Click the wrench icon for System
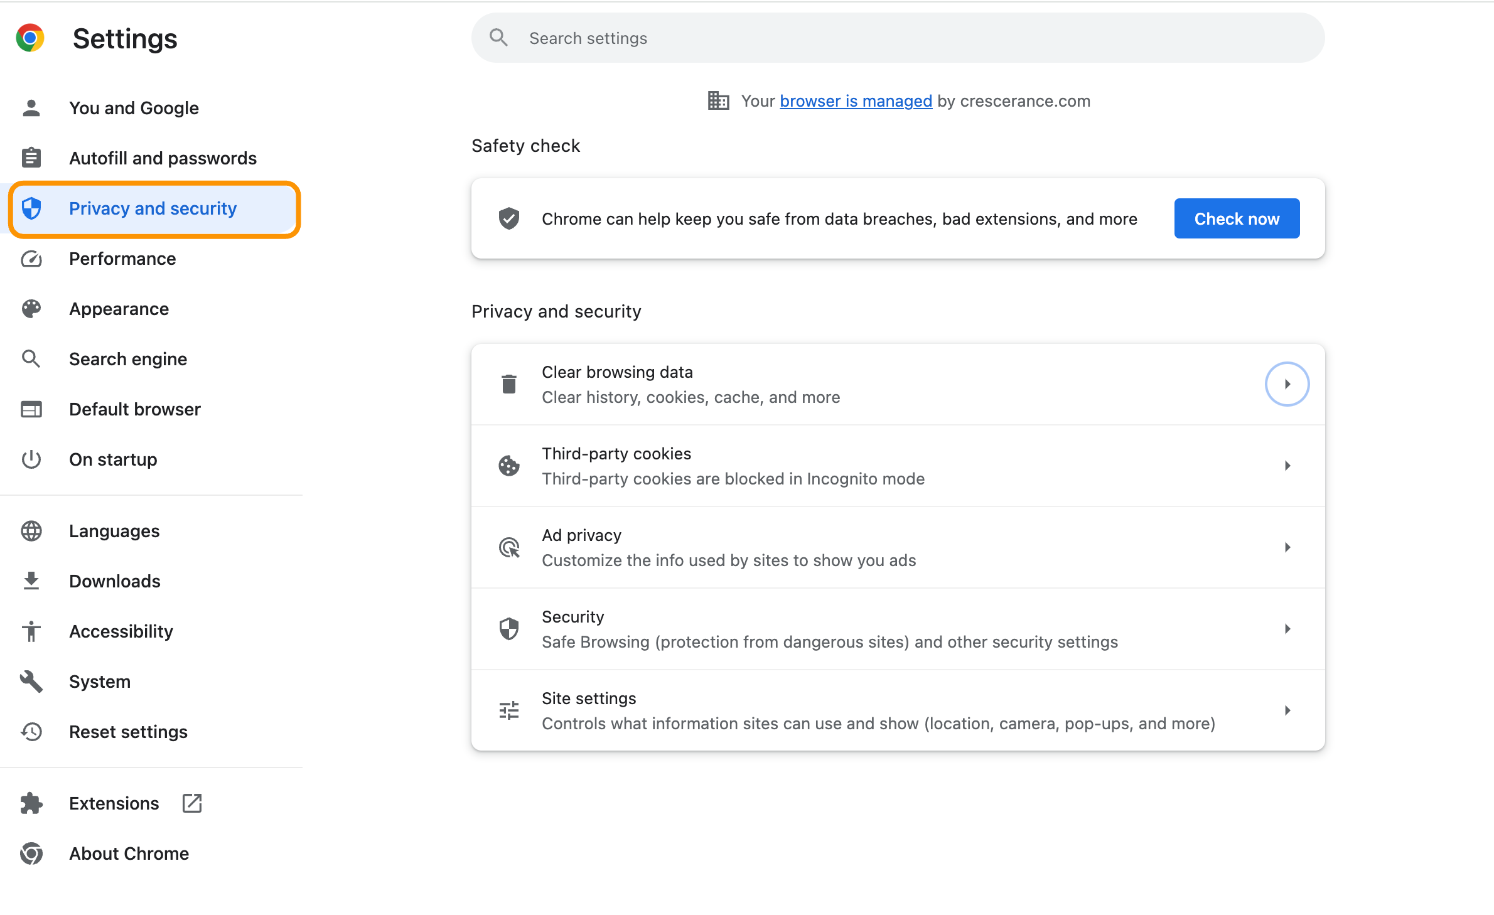1494x915 pixels. 31,682
